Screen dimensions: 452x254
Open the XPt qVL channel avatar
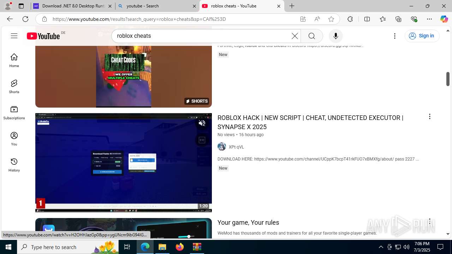pyautogui.click(x=222, y=146)
